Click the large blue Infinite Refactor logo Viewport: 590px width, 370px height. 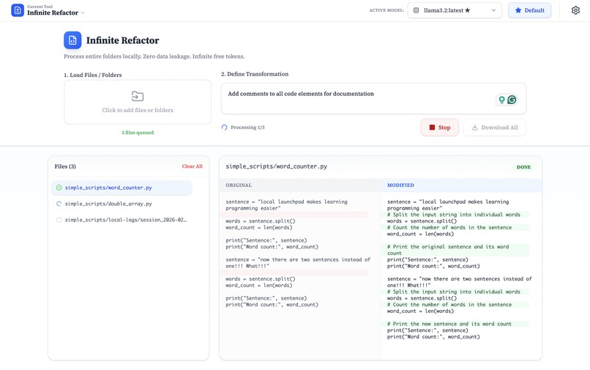tap(72, 40)
